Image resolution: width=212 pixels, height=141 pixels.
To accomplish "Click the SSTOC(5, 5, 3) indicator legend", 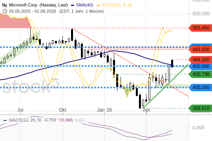I will point(117,5).
